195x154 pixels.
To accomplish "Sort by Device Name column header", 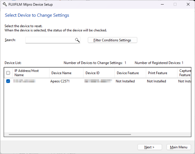I will tap(66, 73).
